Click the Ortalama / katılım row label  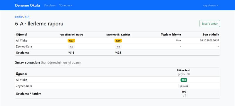(28, 94)
